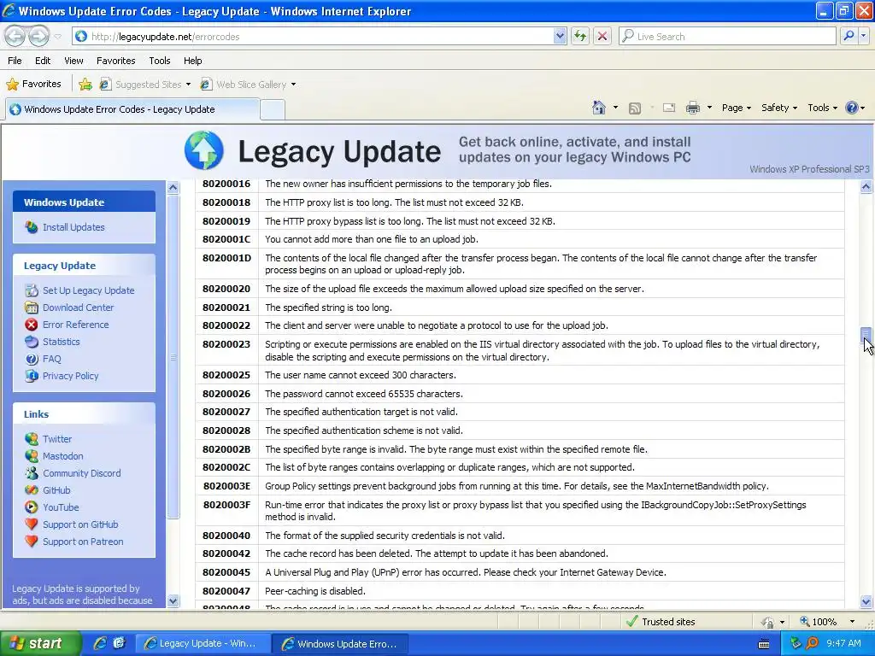Image resolution: width=875 pixels, height=656 pixels.
Task: Open the Favorites menu
Action: point(116,61)
